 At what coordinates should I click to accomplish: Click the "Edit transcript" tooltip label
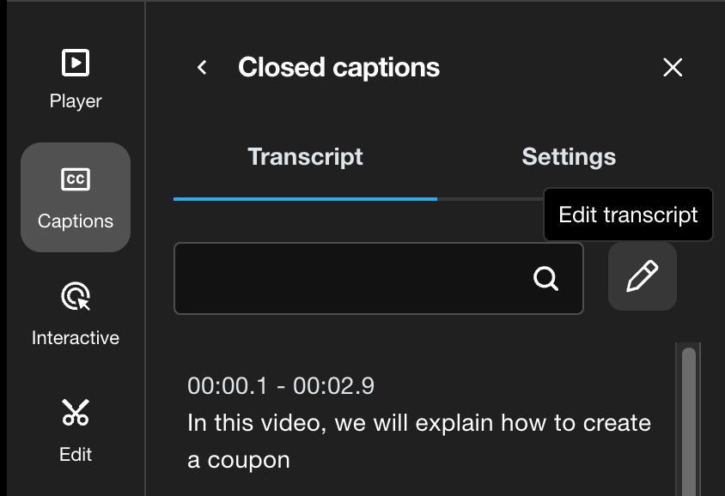628,215
